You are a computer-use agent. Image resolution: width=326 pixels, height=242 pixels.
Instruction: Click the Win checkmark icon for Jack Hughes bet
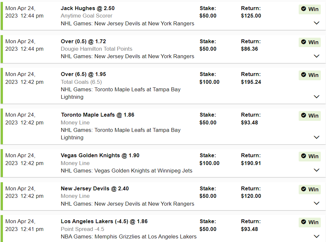pyautogui.click(x=304, y=9)
